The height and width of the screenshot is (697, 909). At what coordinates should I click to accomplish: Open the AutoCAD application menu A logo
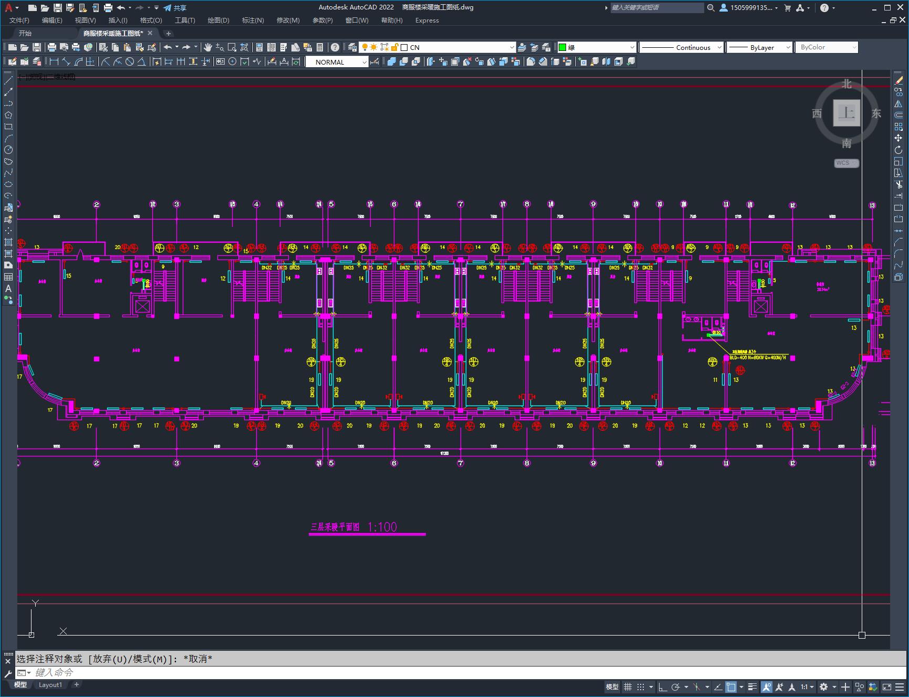(8, 7)
